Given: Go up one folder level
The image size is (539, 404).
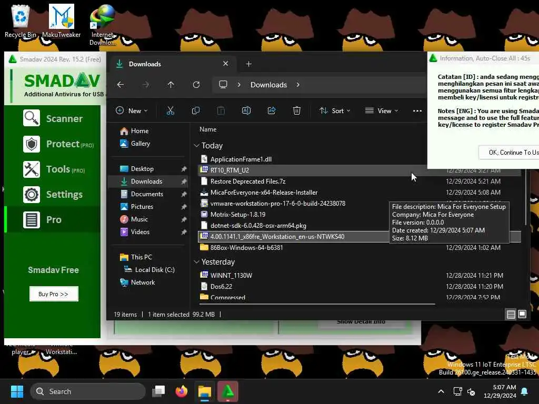Looking at the screenshot, I should pyautogui.click(x=171, y=85).
